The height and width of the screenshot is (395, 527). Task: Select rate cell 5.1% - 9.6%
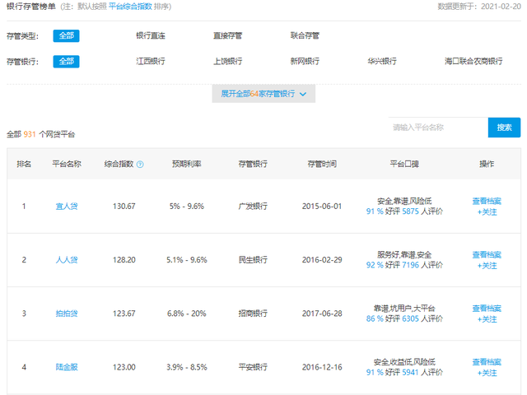pos(187,260)
